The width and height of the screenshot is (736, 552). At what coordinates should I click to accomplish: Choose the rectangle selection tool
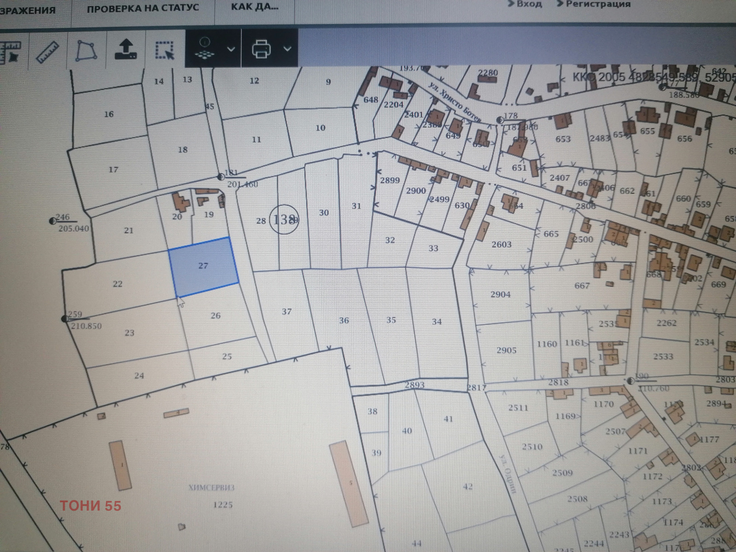coord(165,50)
